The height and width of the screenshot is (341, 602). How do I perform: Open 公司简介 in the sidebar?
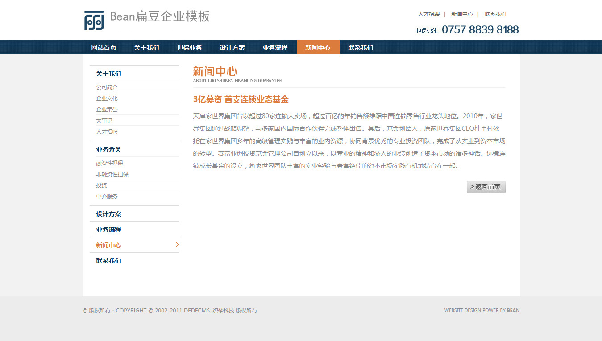click(x=107, y=87)
